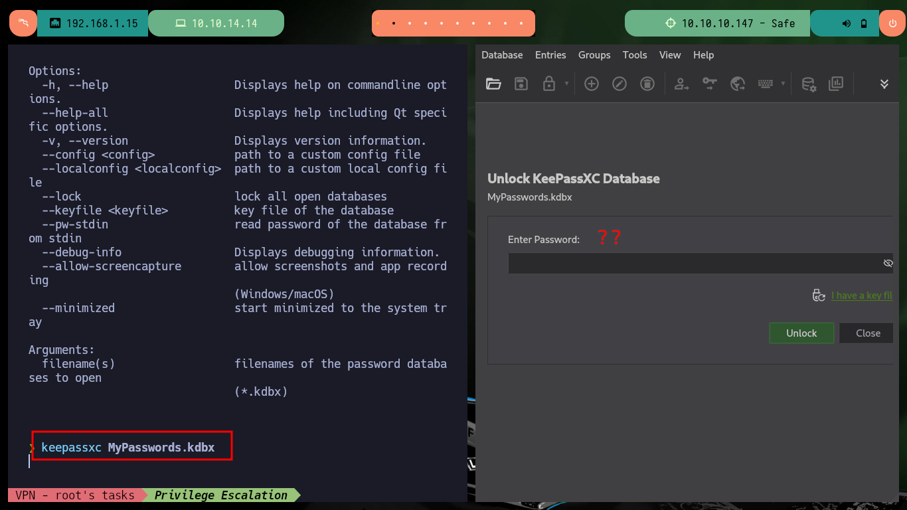Click the lock database padlock icon
907x510 pixels.
[549, 84]
